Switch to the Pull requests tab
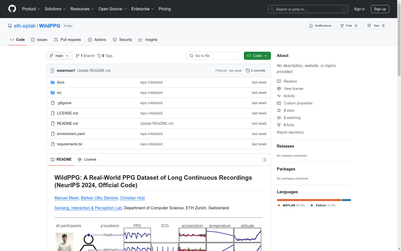 [x=67, y=40]
